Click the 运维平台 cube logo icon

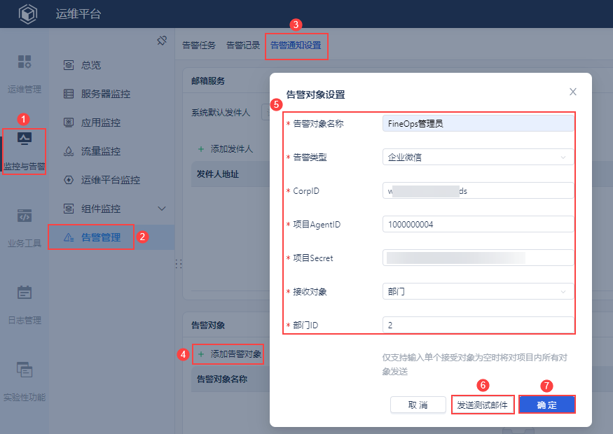point(28,14)
